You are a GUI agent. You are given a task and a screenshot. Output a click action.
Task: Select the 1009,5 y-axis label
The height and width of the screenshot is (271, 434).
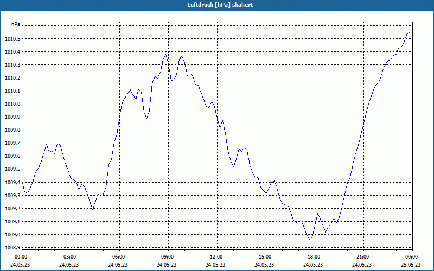pyautogui.click(x=12, y=169)
